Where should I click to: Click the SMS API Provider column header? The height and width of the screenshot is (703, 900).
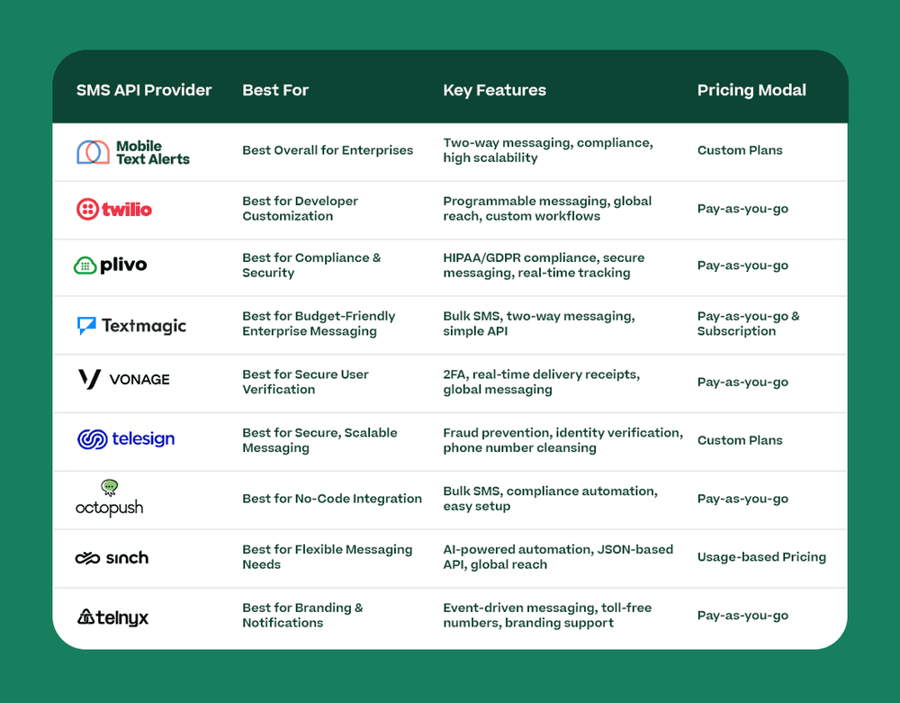point(144,90)
